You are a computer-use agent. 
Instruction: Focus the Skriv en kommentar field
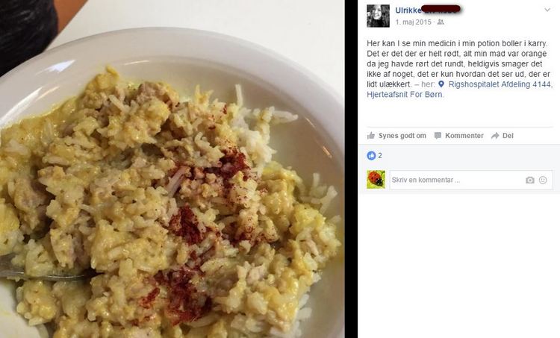point(471,180)
